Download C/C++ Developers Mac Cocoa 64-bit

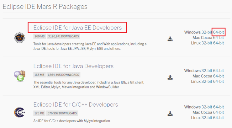[219, 112]
